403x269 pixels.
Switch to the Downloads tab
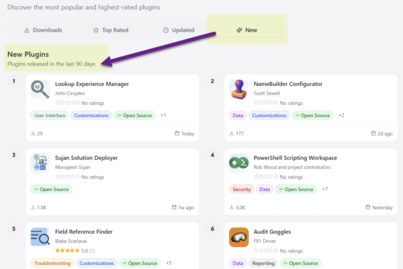point(43,30)
